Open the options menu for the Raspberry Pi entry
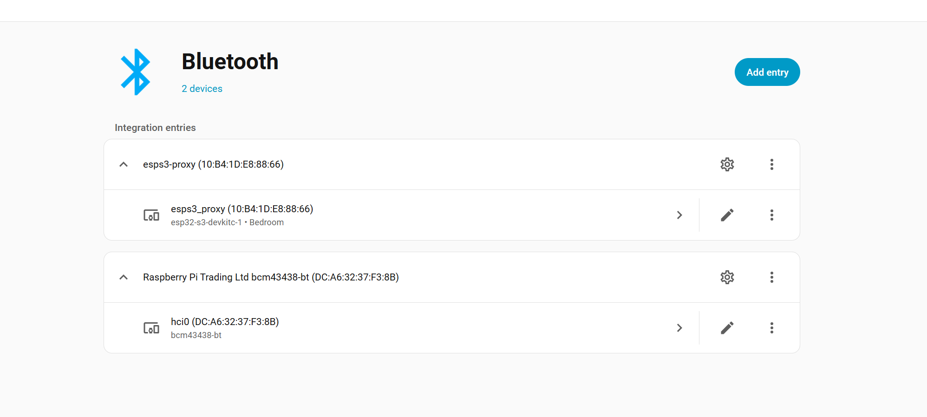Image resolution: width=927 pixels, height=417 pixels. pos(772,277)
